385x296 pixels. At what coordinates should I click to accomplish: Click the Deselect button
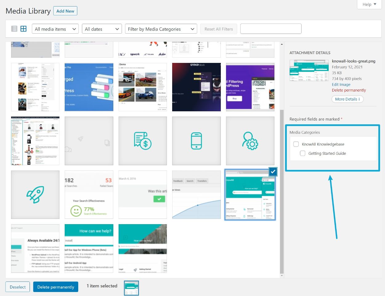click(18, 287)
